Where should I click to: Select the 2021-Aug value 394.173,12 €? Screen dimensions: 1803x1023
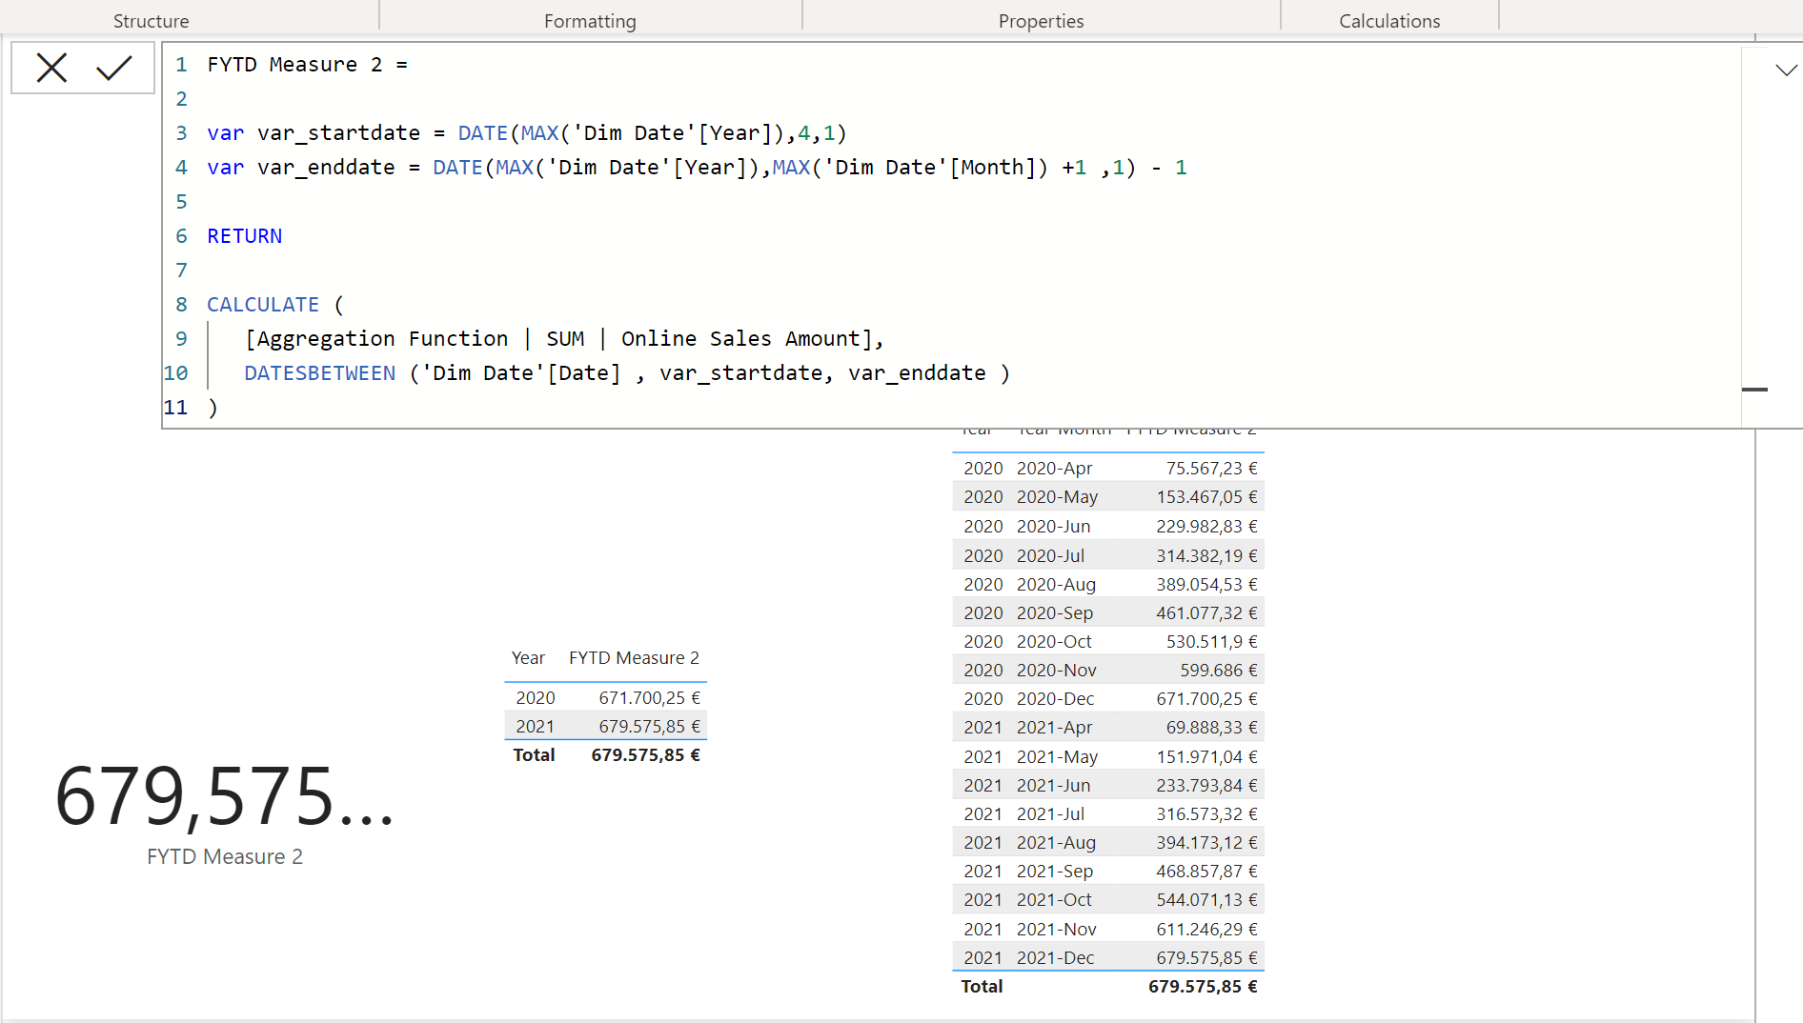(1206, 843)
